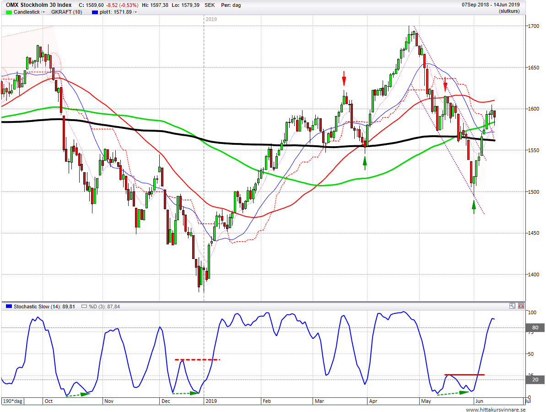
Task: Click the Lo: 1579,39 value
Action: [186, 5]
